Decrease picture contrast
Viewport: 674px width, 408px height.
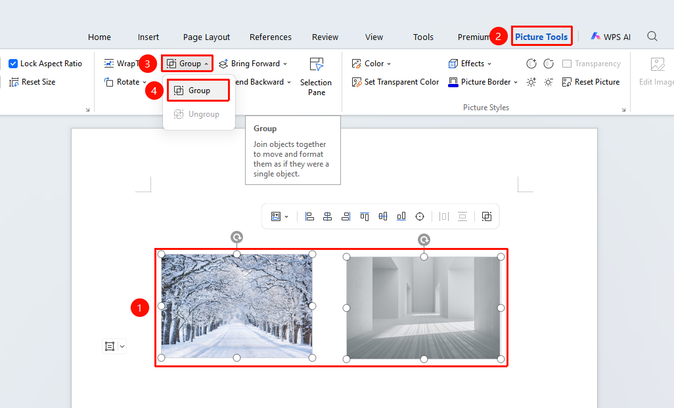tap(549, 64)
